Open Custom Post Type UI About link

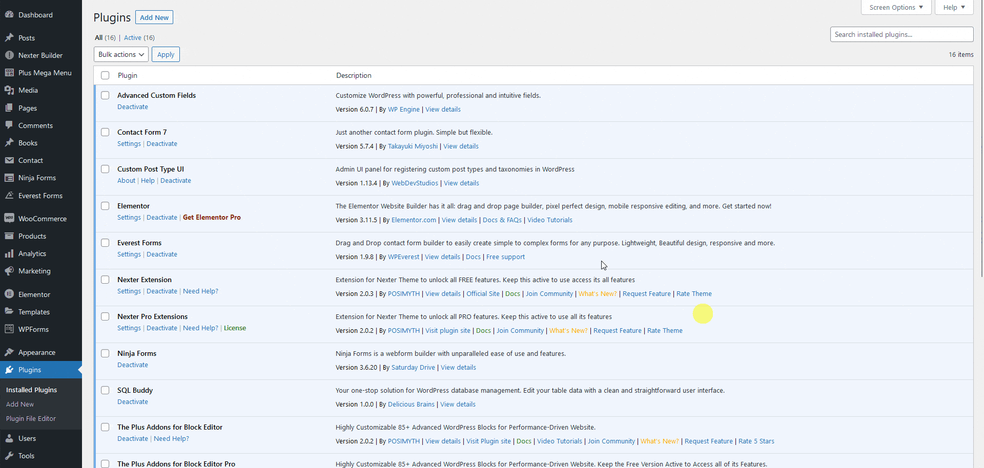pos(127,180)
